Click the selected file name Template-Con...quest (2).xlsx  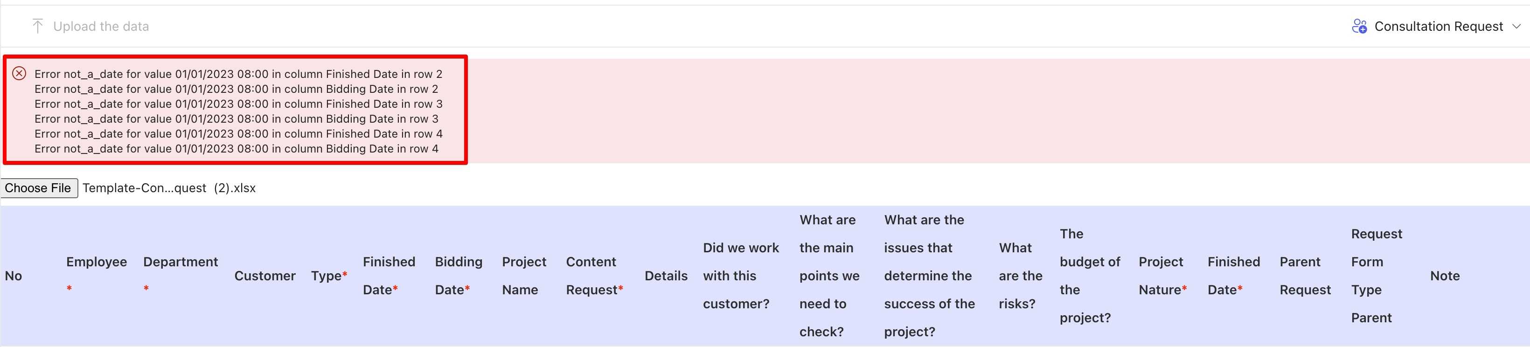pyautogui.click(x=169, y=188)
